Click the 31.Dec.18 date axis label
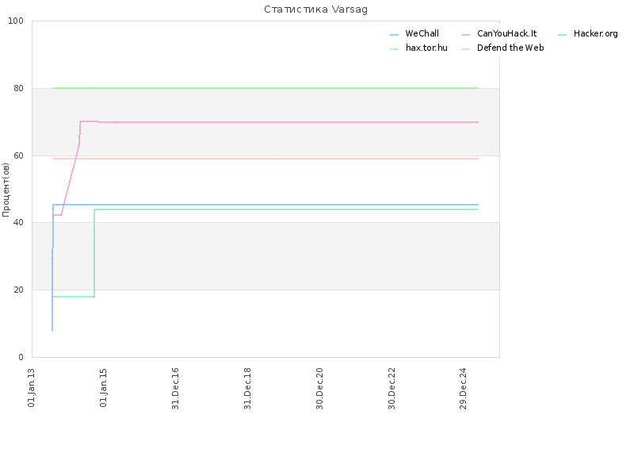This screenshot has height=476, width=634. coord(247,389)
